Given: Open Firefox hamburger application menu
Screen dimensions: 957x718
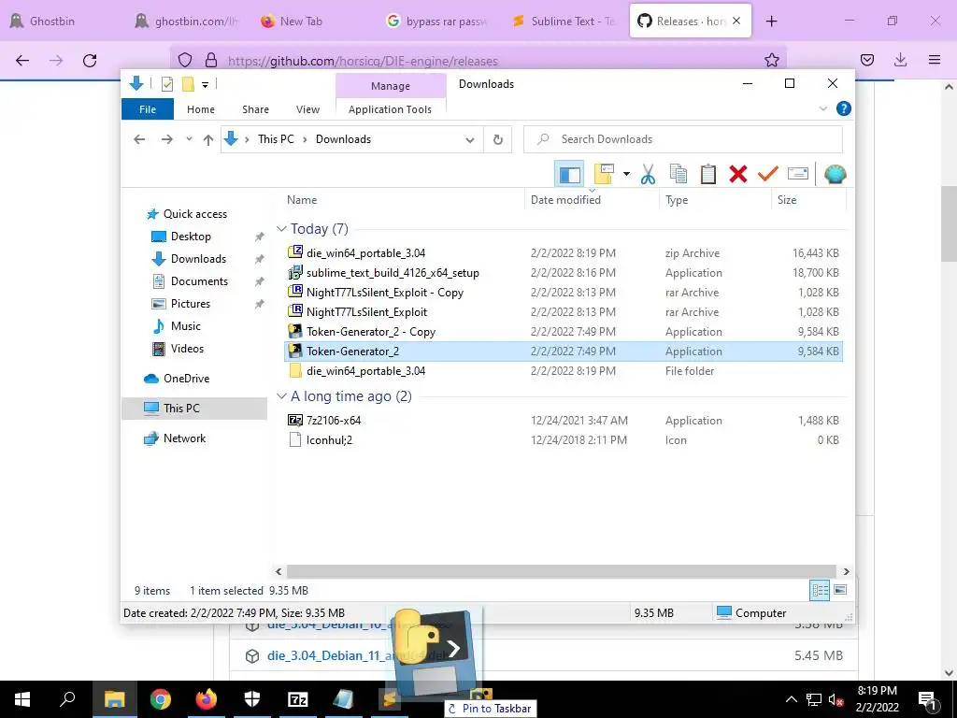Looking at the screenshot, I should click(934, 60).
